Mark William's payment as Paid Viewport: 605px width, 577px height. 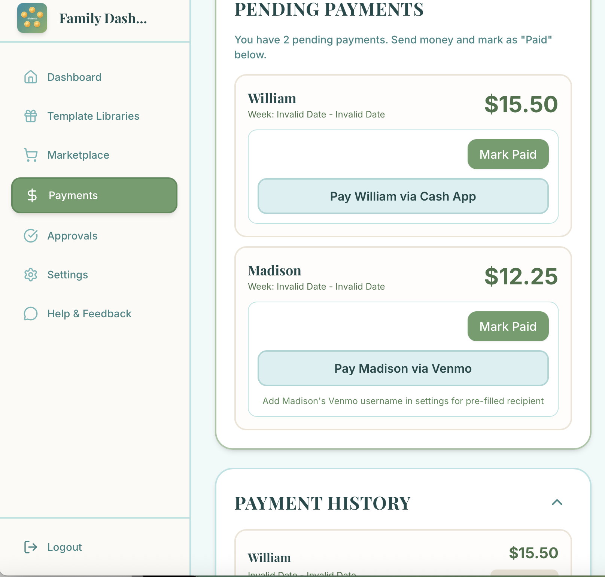(508, 154)
